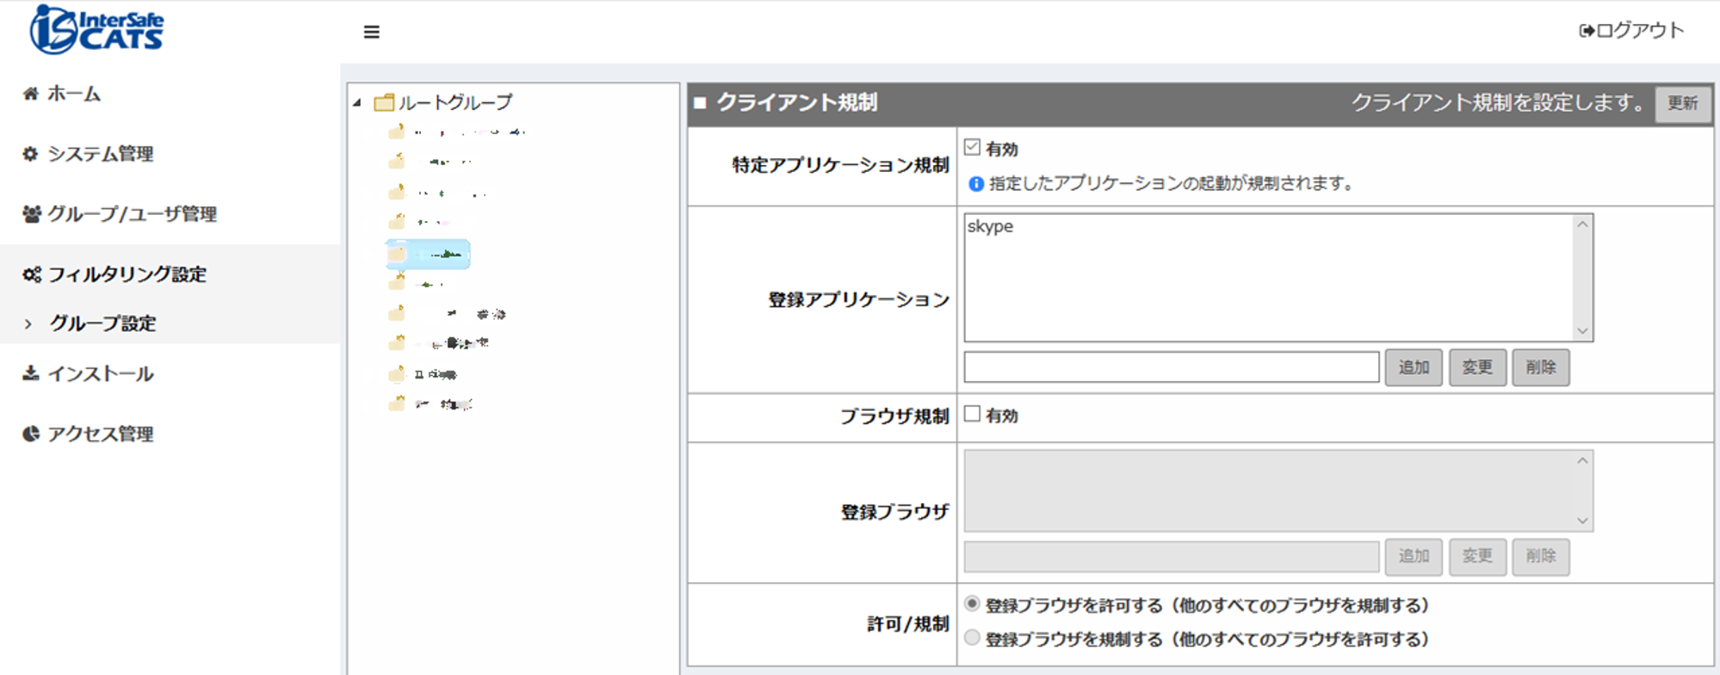The image size is (1720, 675).
Task: Open インストール in the sidebar
Action: click(101, 373)
